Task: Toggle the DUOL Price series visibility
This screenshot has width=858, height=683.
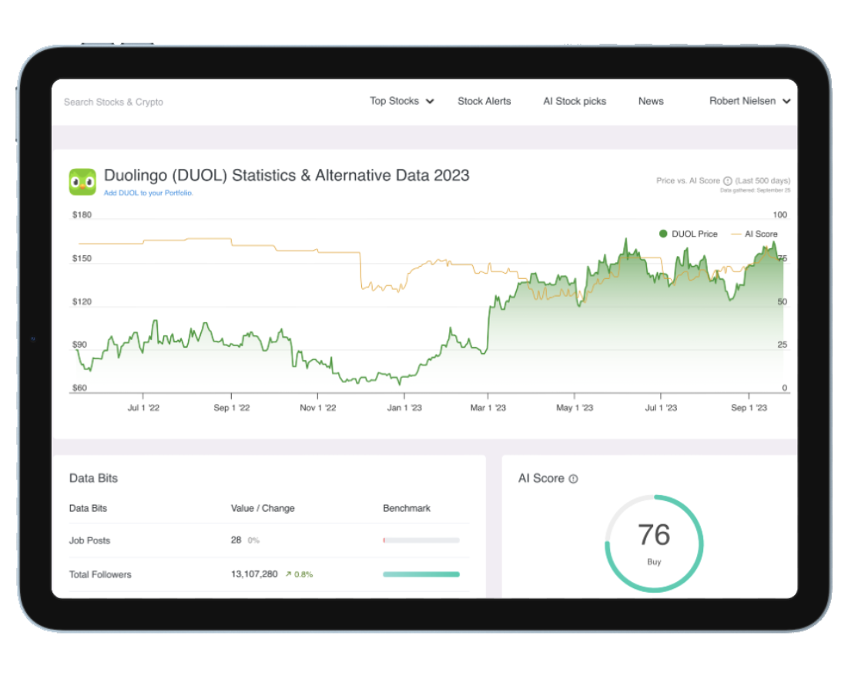Action: (x=689, y=234)
